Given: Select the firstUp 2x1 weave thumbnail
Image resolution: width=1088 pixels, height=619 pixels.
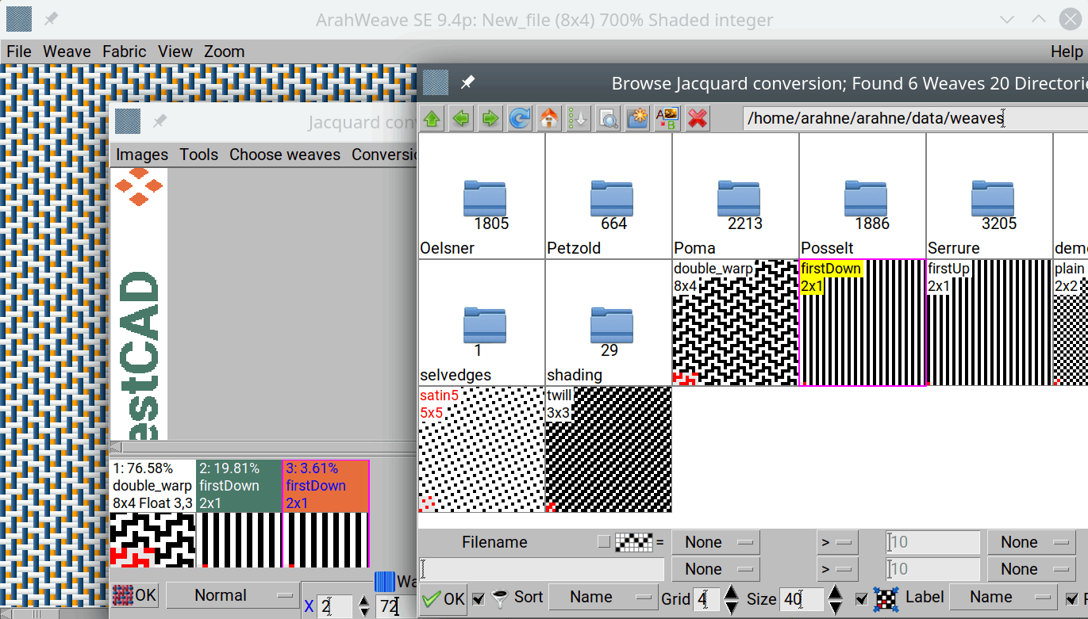Looking at the screenshot, I should (990, 323).
